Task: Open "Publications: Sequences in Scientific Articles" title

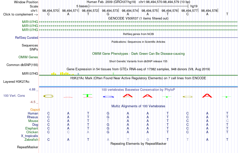Action: 138,42
